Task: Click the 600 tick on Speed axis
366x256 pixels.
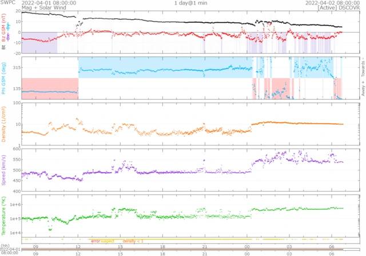Action: pos(17,149)
